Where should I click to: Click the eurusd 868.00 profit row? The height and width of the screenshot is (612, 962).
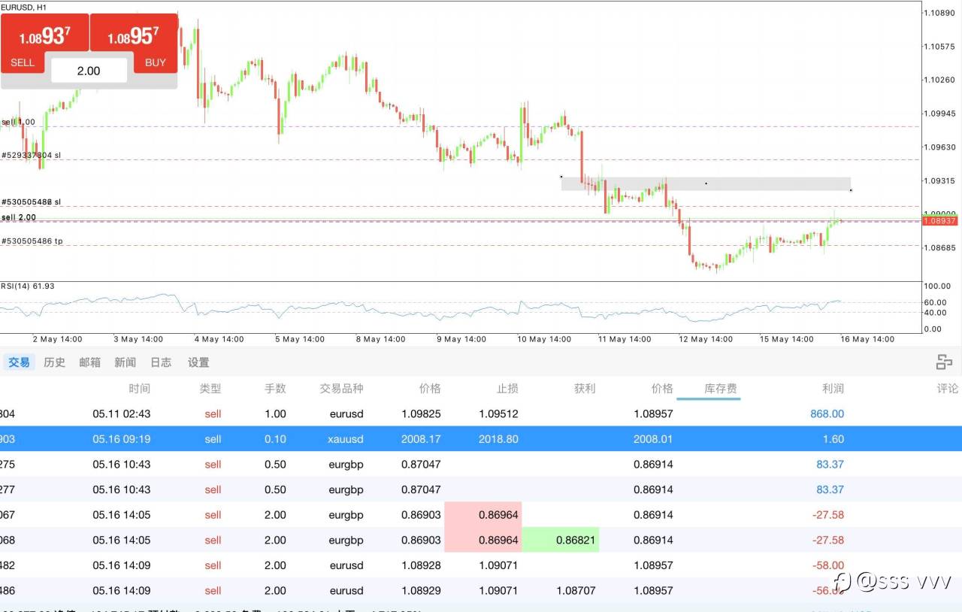[x=481, y=414]
